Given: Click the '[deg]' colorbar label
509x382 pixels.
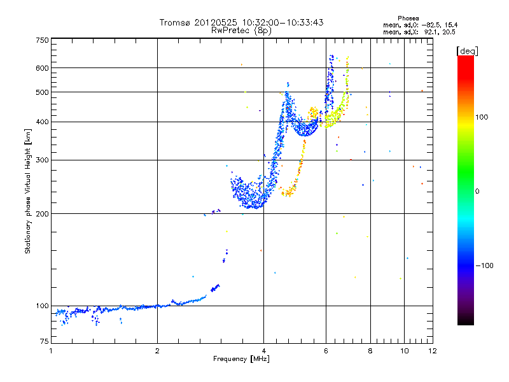Looking at the screenshot, I should (x=467, y=52).
